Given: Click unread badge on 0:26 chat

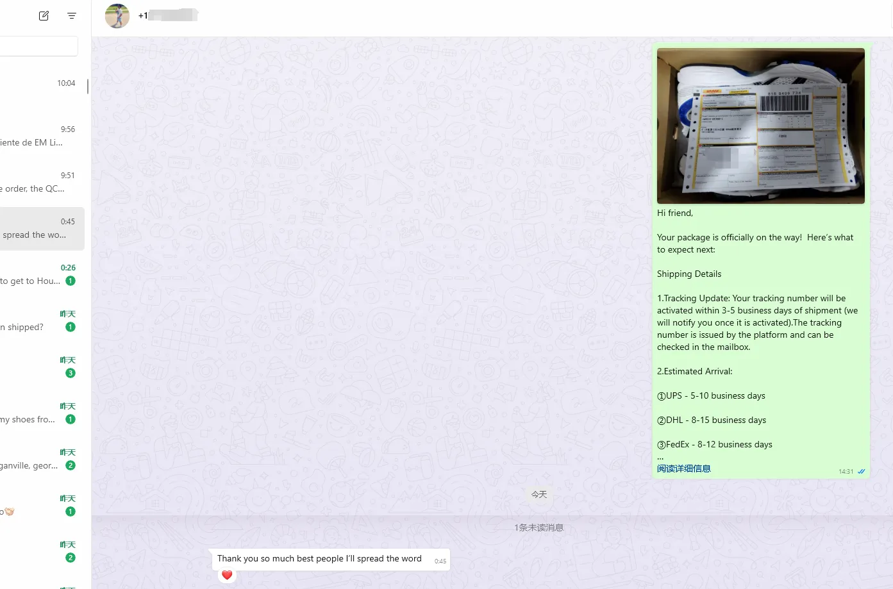Looking at the screenshot, I should (71, 281).
